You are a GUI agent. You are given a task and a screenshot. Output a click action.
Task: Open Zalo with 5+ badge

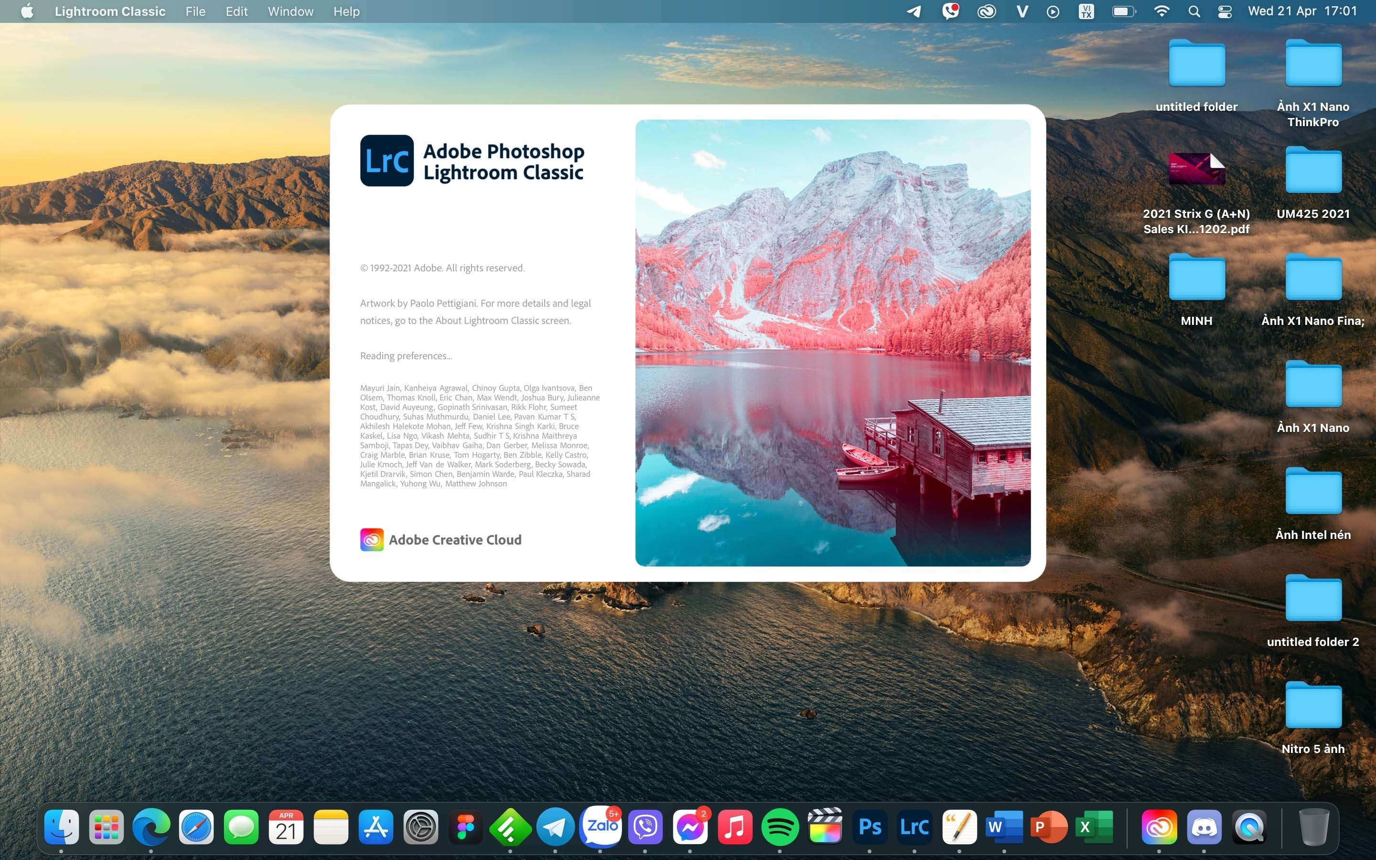(x=600, y=827)
